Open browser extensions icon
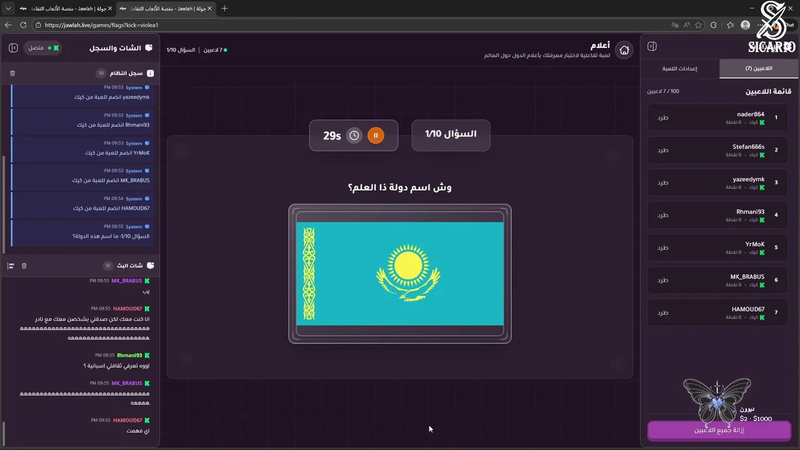Image resolution: width=800 pixels, height=450 pixels. pyautogui.click(x=714, y=25)
